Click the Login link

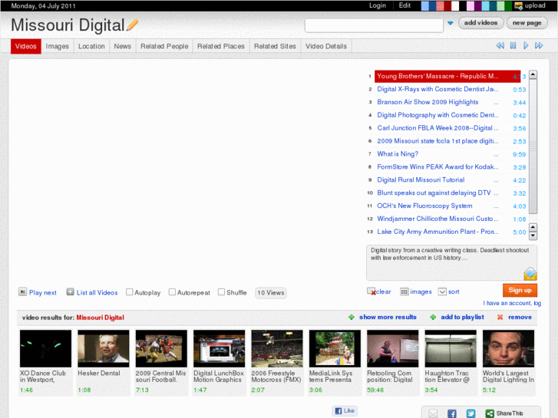[377, 5]
